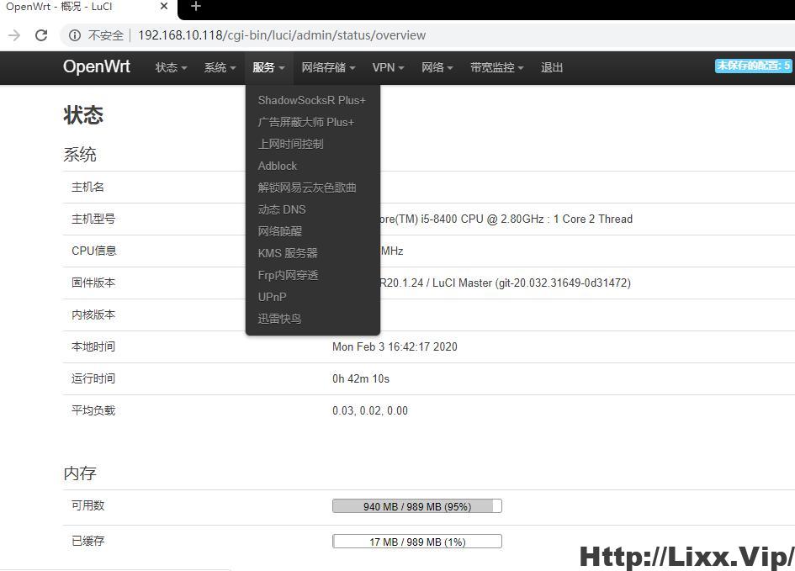Reload the current page
The image size is (795, 571).
(41, 35)
